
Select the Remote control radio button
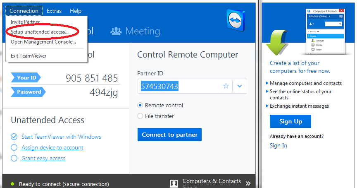140,105
